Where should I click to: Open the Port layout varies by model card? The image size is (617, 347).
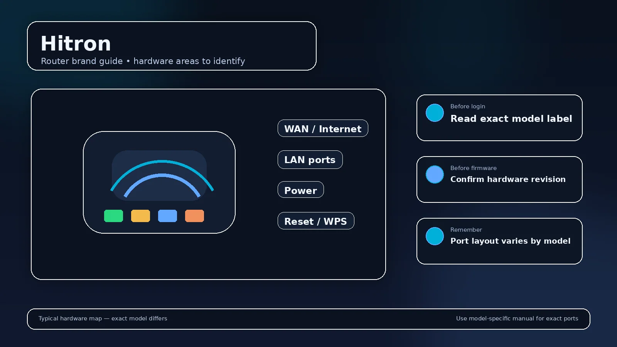499,241
